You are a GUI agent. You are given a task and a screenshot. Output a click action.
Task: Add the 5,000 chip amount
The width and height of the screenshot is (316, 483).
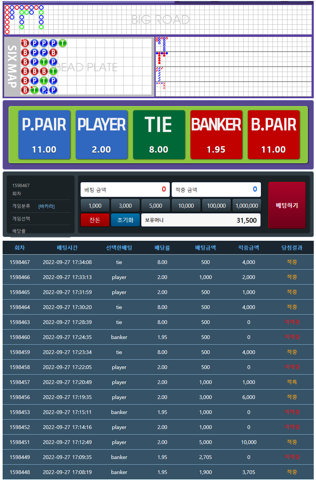(156, 205)
